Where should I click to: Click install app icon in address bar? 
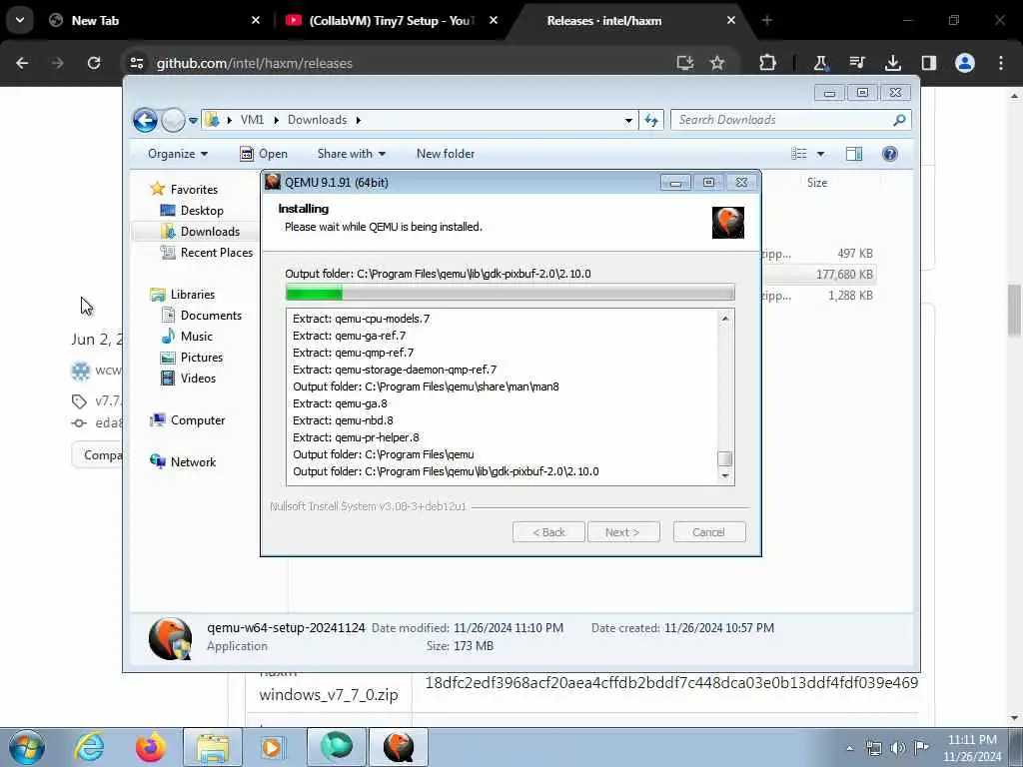coord(684,63)
